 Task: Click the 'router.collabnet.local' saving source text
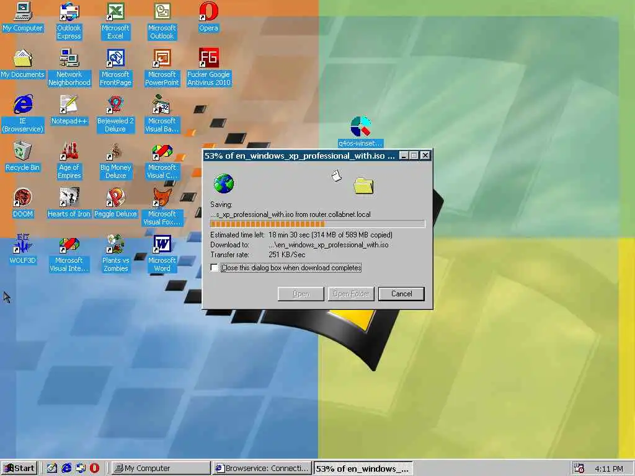tap(340, 214)
